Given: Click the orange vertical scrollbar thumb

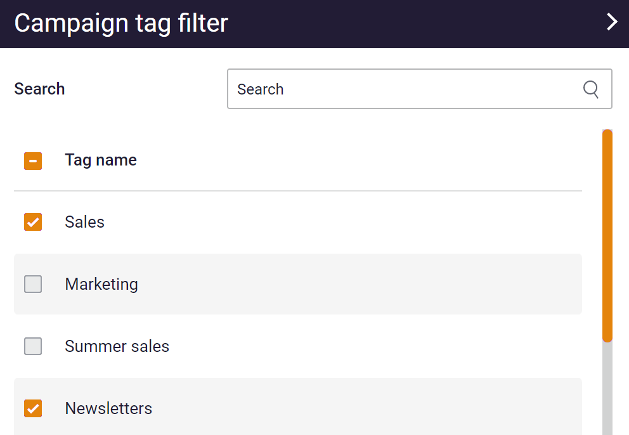Looking at the screenshot, I should [x=607, y=235].
